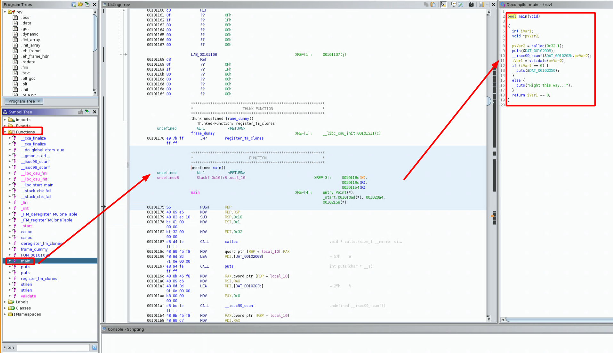Click the Decompile panel Cf icon
This screenshot has width=613, height=353.
click(x=503, y=4)
